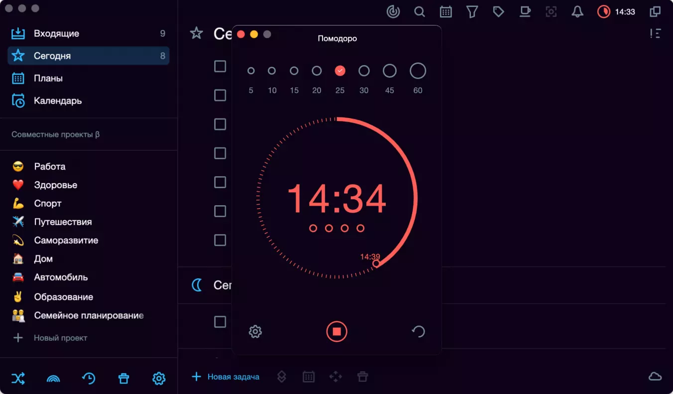Click the duplicate windows icon at top right
This screenshot has width=673, height=394.
(655, 11)
